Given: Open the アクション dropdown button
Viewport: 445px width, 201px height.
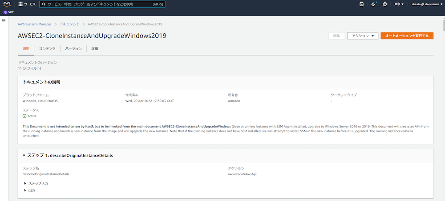Looking at the screenshot, I should point(362,35).
